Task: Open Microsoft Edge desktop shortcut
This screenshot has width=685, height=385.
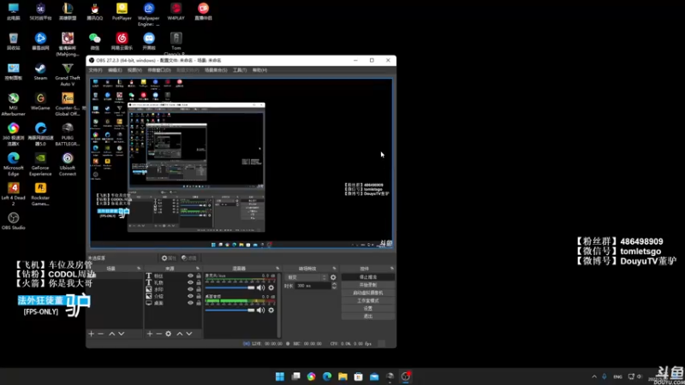Action: [x=13, y=164]
